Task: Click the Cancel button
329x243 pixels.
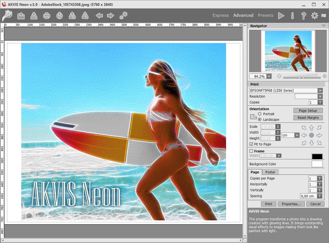Action: (315, 204)
